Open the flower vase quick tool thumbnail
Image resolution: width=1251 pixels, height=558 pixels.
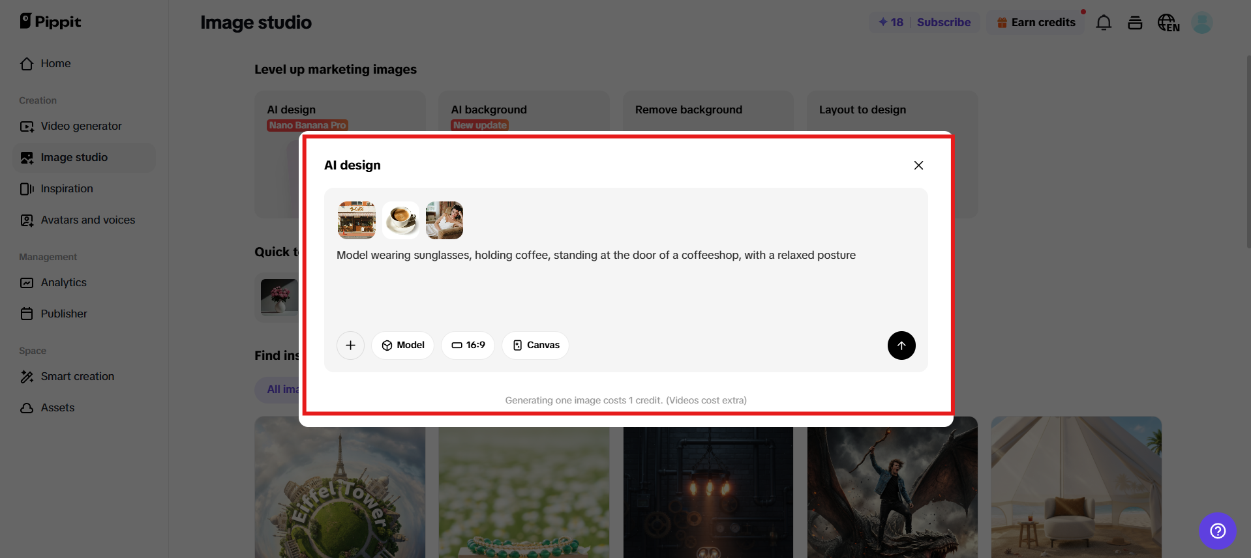(x=279, y=297)
